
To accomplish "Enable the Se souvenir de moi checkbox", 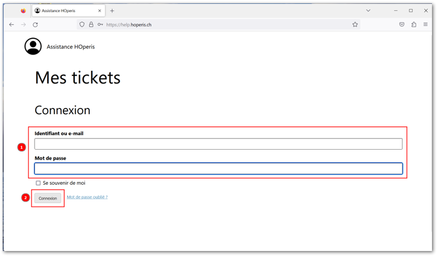I will point(38,183).
